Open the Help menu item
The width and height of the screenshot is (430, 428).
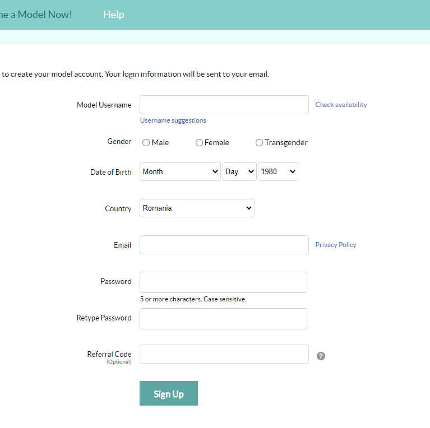coord(113,15)
